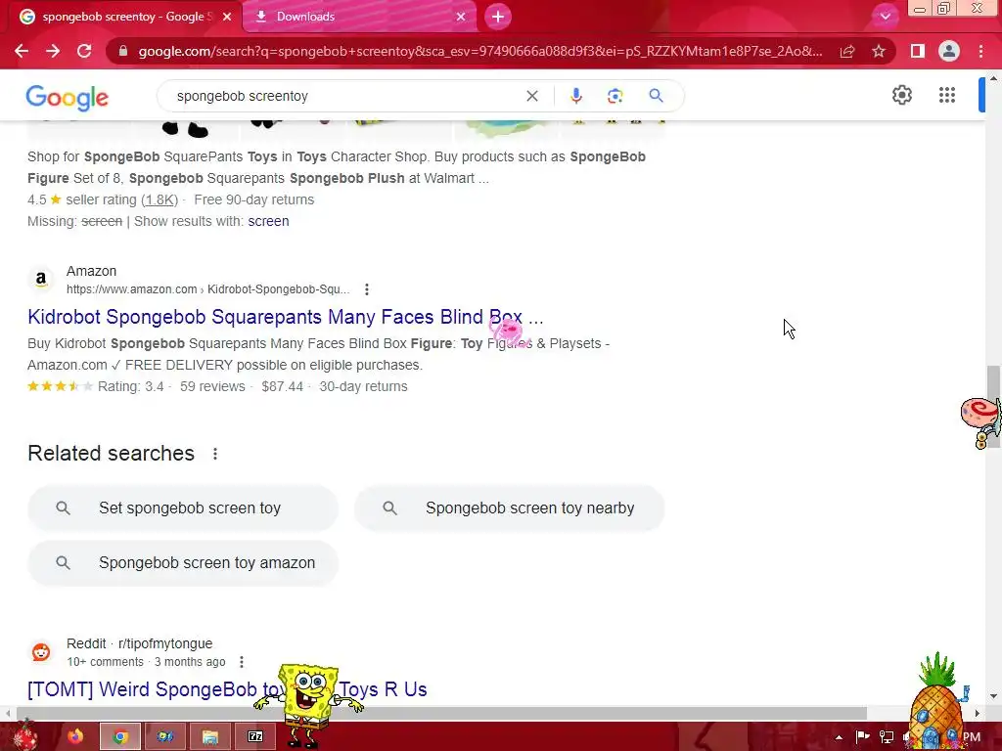Go forward to the next page
Screen dimensions: 1002x751
pyautogui.click(x=53, y=51)
